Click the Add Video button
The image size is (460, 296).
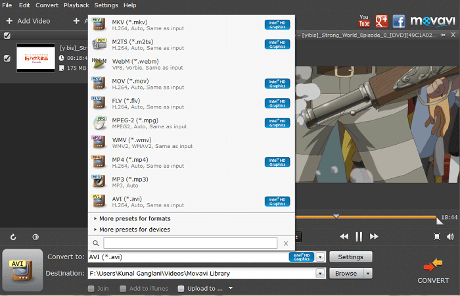click(28, 21)
